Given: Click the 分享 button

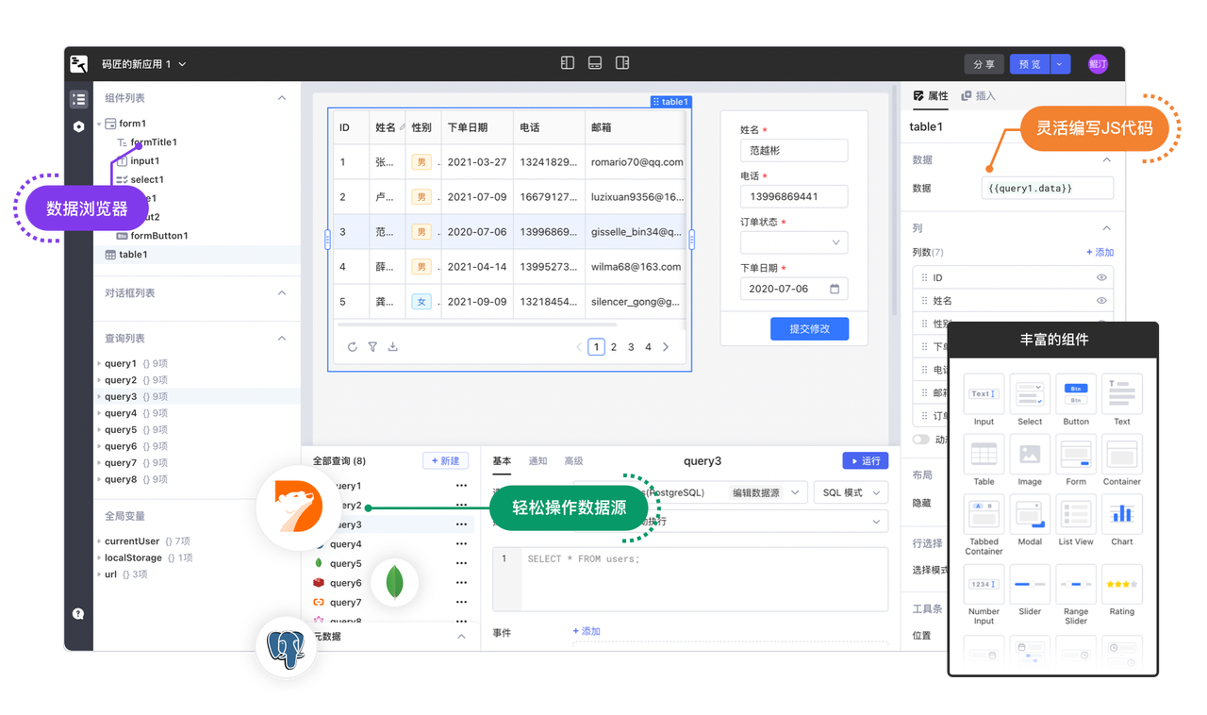Looking at the screenshot, I should coord(984,64).
